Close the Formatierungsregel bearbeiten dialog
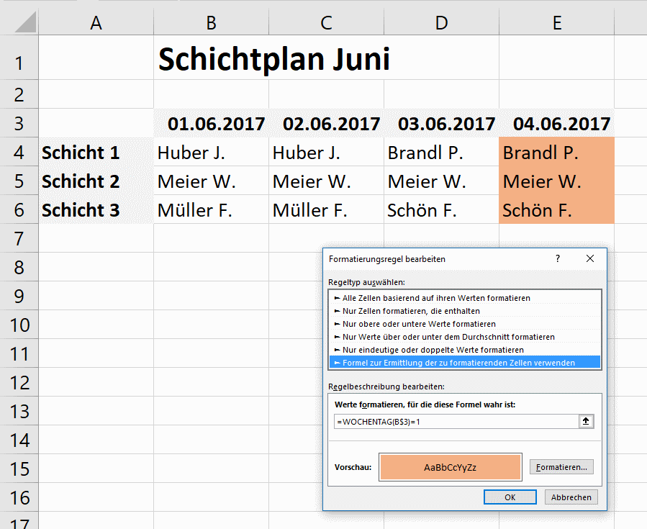This screenshot has width=647, height=529. click(x=590, y=258)
